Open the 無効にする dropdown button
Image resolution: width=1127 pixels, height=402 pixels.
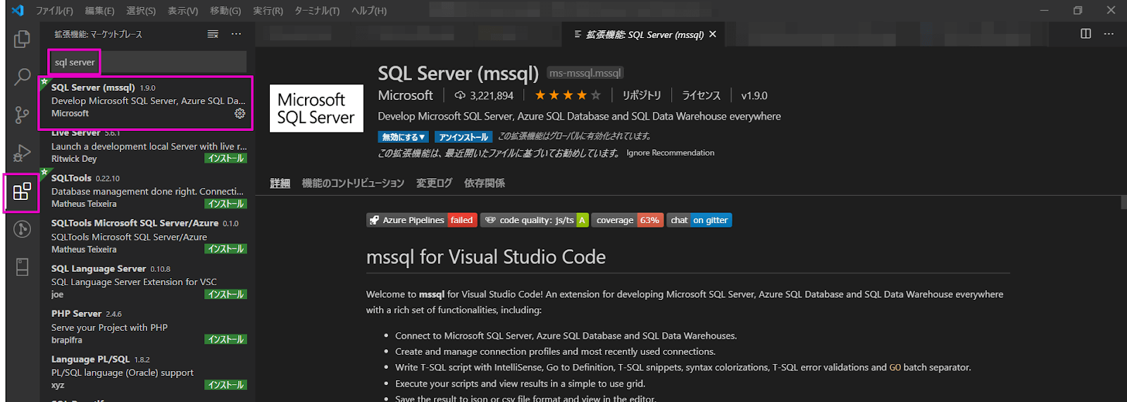point(404,137)
